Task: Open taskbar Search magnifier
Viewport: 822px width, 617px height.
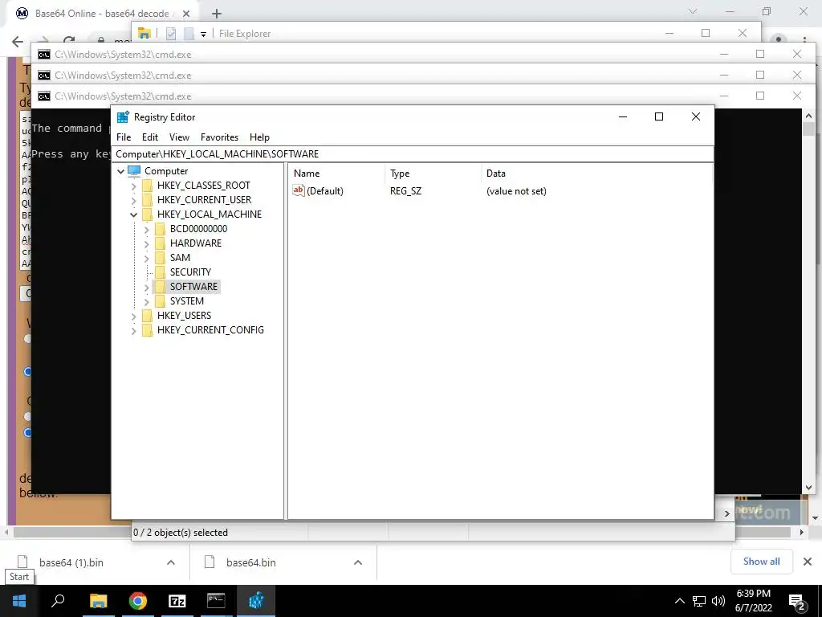Action: tap(58, 601)
